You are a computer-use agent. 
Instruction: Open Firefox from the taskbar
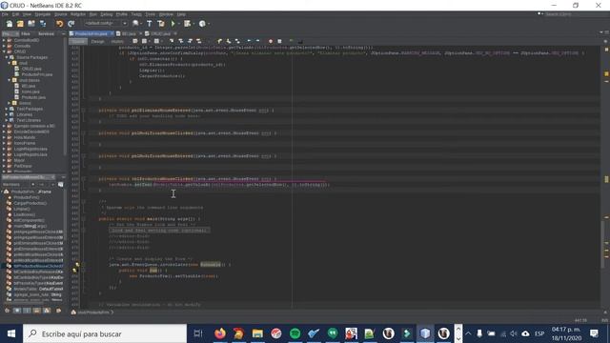coord(220,333)
